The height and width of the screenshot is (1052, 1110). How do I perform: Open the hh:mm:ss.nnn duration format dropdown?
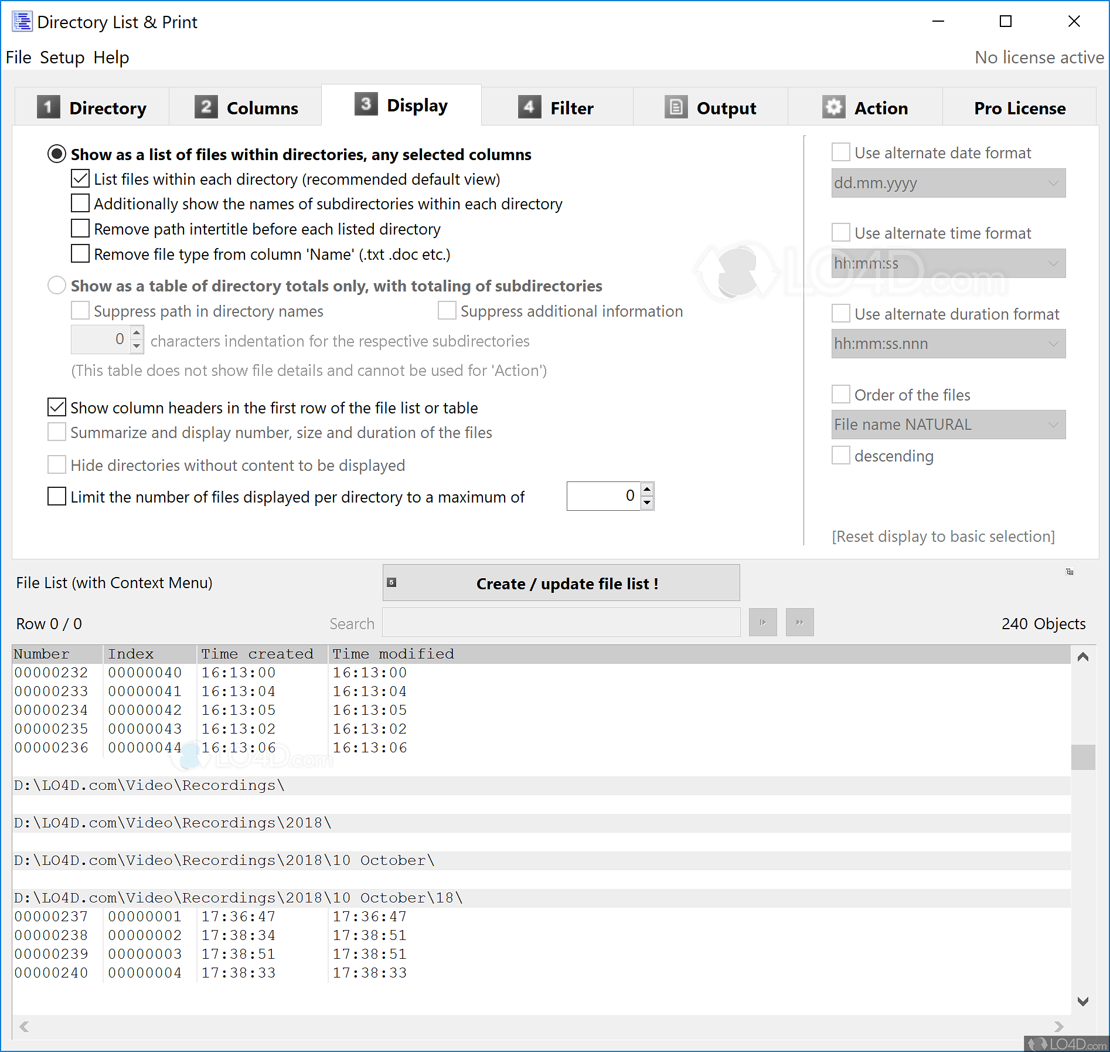948,344
